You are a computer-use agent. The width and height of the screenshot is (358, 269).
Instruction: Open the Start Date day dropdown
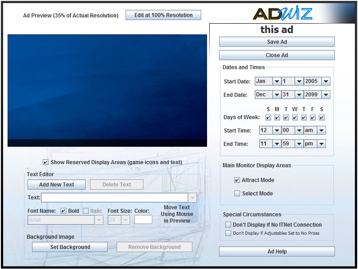coord(299,81)
